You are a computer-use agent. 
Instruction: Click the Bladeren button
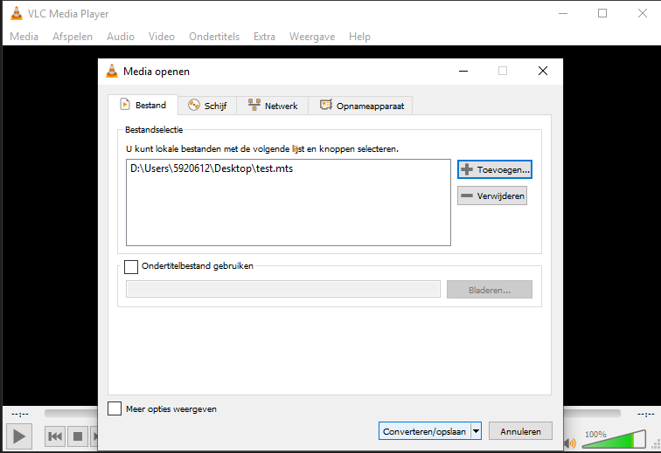coord(490,290)
